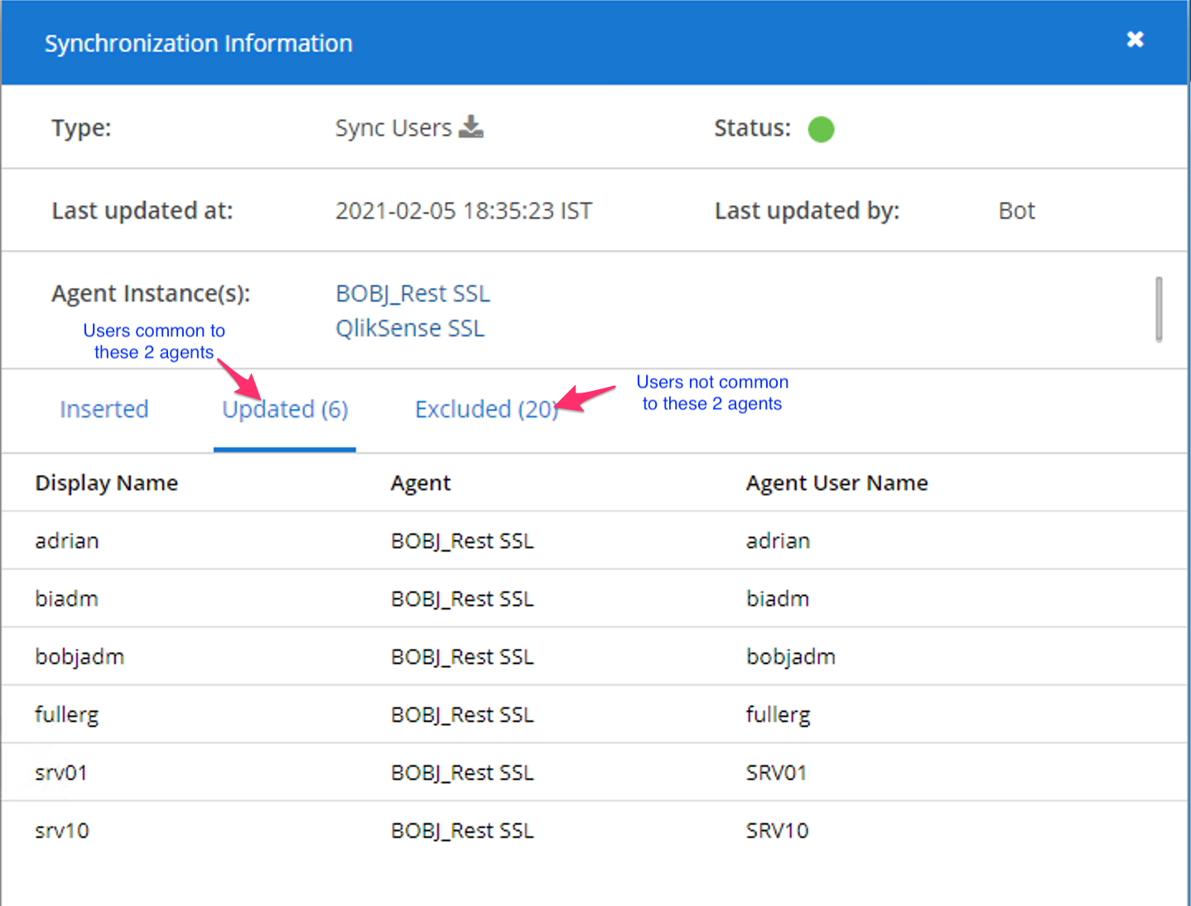Click the Last updated by: label
The image size is (1191, 906).
coord(808,211)
